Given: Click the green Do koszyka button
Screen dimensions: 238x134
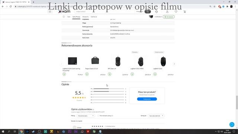Looking at the screenshot, I should click(168, 17).
